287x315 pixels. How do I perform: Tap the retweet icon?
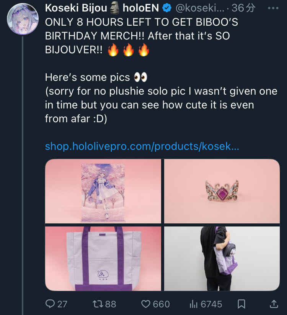[x=98, y=304]
